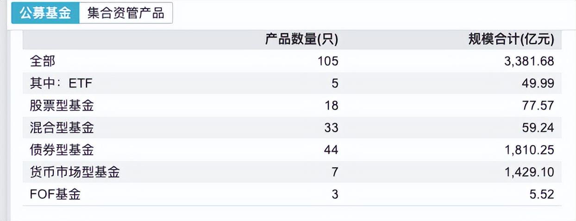Click the total product count 105
Screen dimensions: 576x221
tap(328, 61)
